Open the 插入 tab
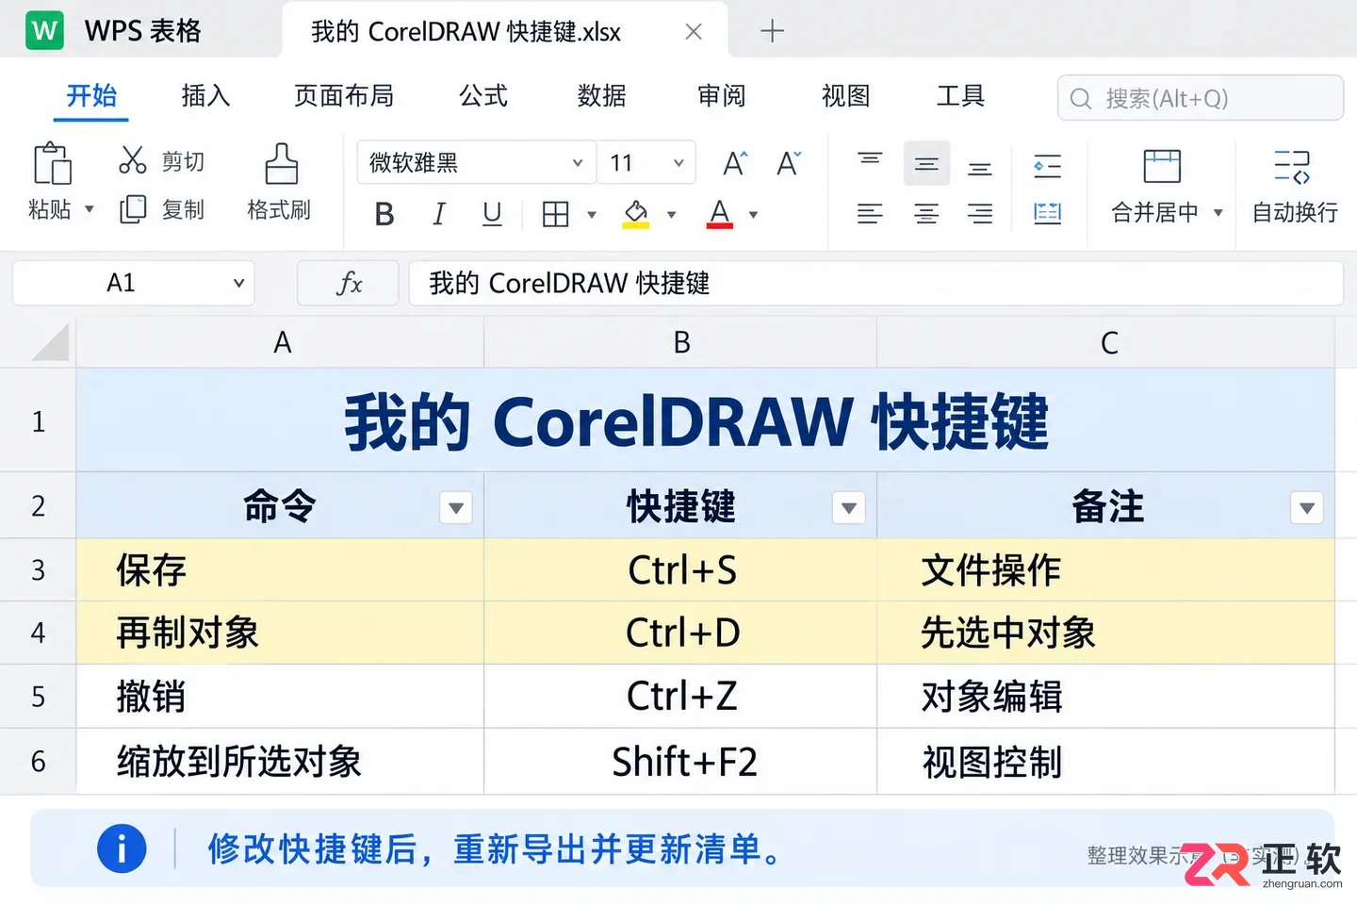The height and width of the screenshot is (905, 1357). pyautogui.click(x=205, y=95)
